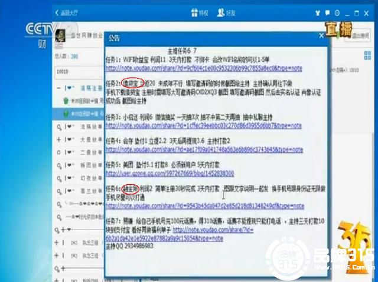Click the 任务2 description line
Viewport: 378px width, 282px height.
[199, 84]
